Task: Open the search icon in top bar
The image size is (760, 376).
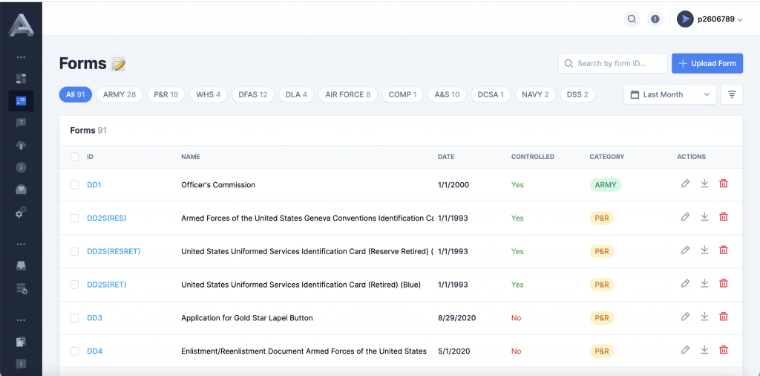Action: point(632,19)
